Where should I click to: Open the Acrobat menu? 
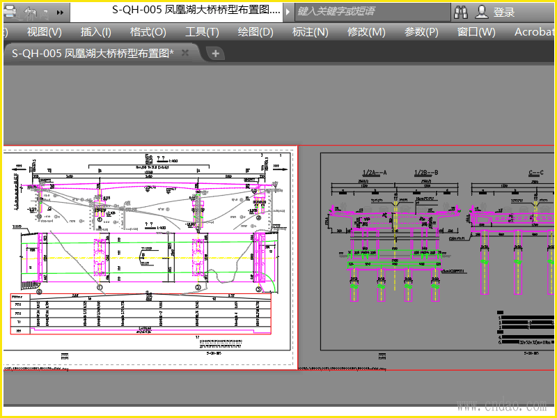(x=535, y=32)
